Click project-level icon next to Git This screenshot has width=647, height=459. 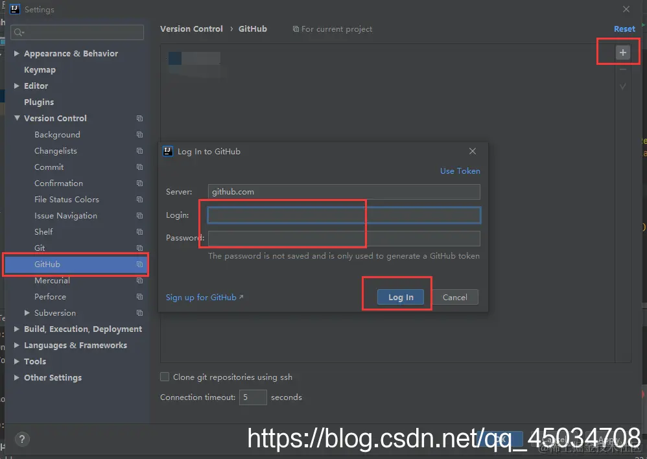coord(139,248)
